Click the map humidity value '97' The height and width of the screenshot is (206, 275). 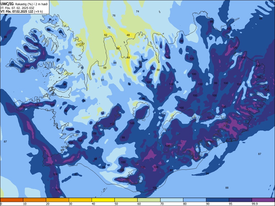[x=171, y=170]
